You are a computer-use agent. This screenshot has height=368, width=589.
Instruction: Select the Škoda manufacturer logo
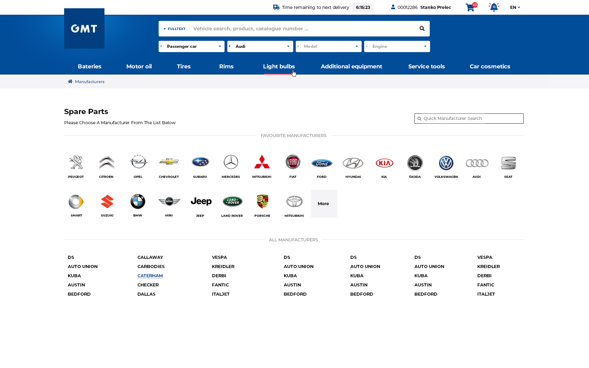pyautogui.click(x=415, y=163)
